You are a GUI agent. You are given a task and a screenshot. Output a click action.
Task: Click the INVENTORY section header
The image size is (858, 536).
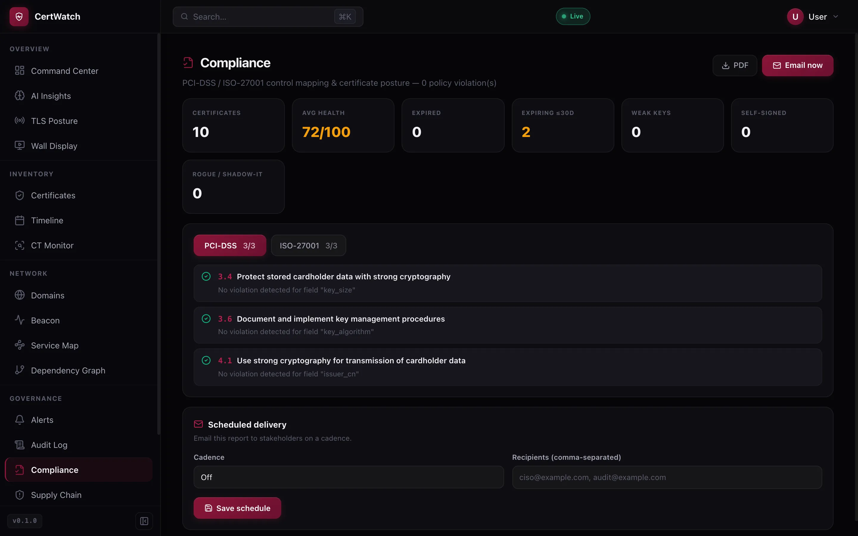32,174
